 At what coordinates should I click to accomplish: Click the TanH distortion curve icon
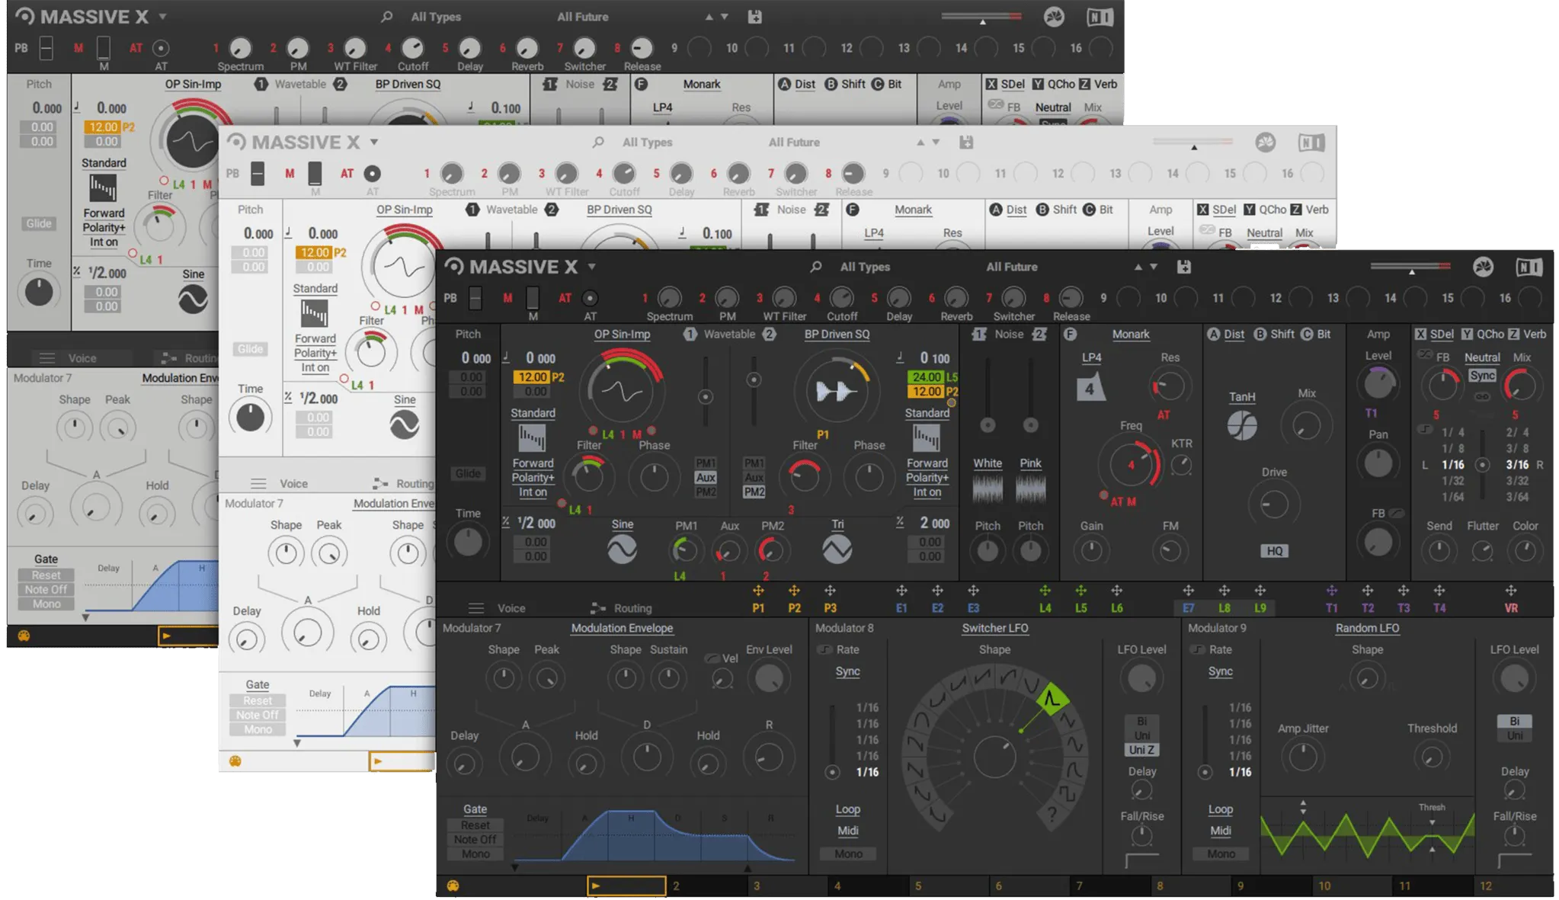[x=1242, y=425]
